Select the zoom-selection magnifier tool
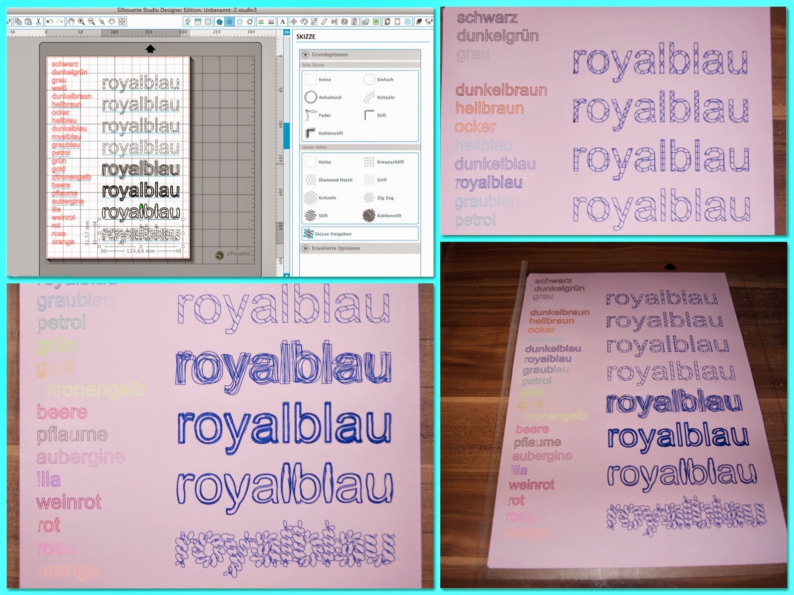The width and height of the screenshot is (794, 595). tap(102, 21)
